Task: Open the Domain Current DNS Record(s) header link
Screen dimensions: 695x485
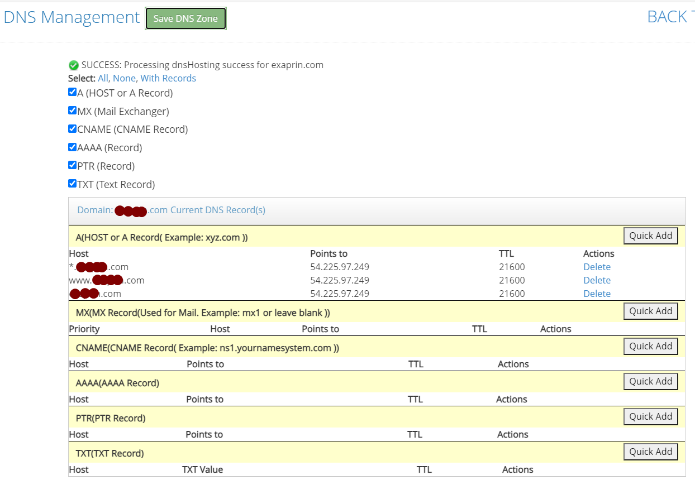Action: pos(171,210)
